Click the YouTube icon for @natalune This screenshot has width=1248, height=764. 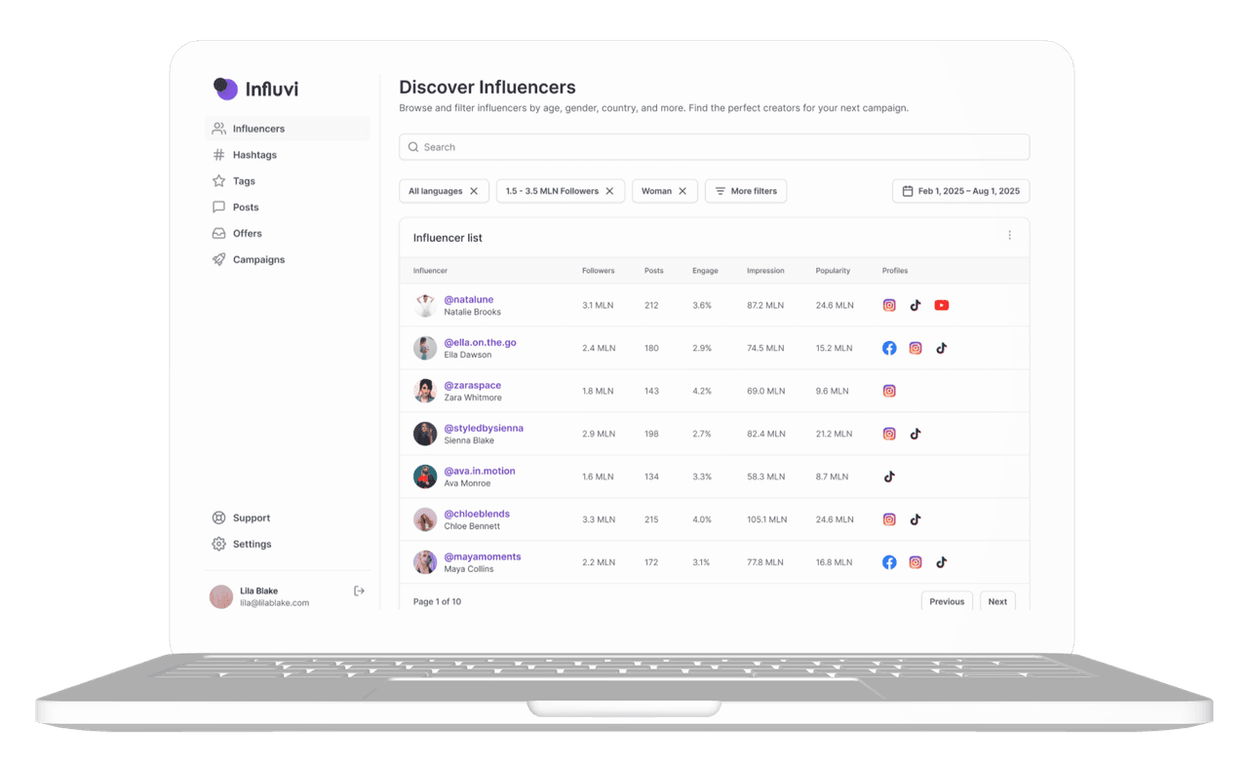click(x=941, y=305)
